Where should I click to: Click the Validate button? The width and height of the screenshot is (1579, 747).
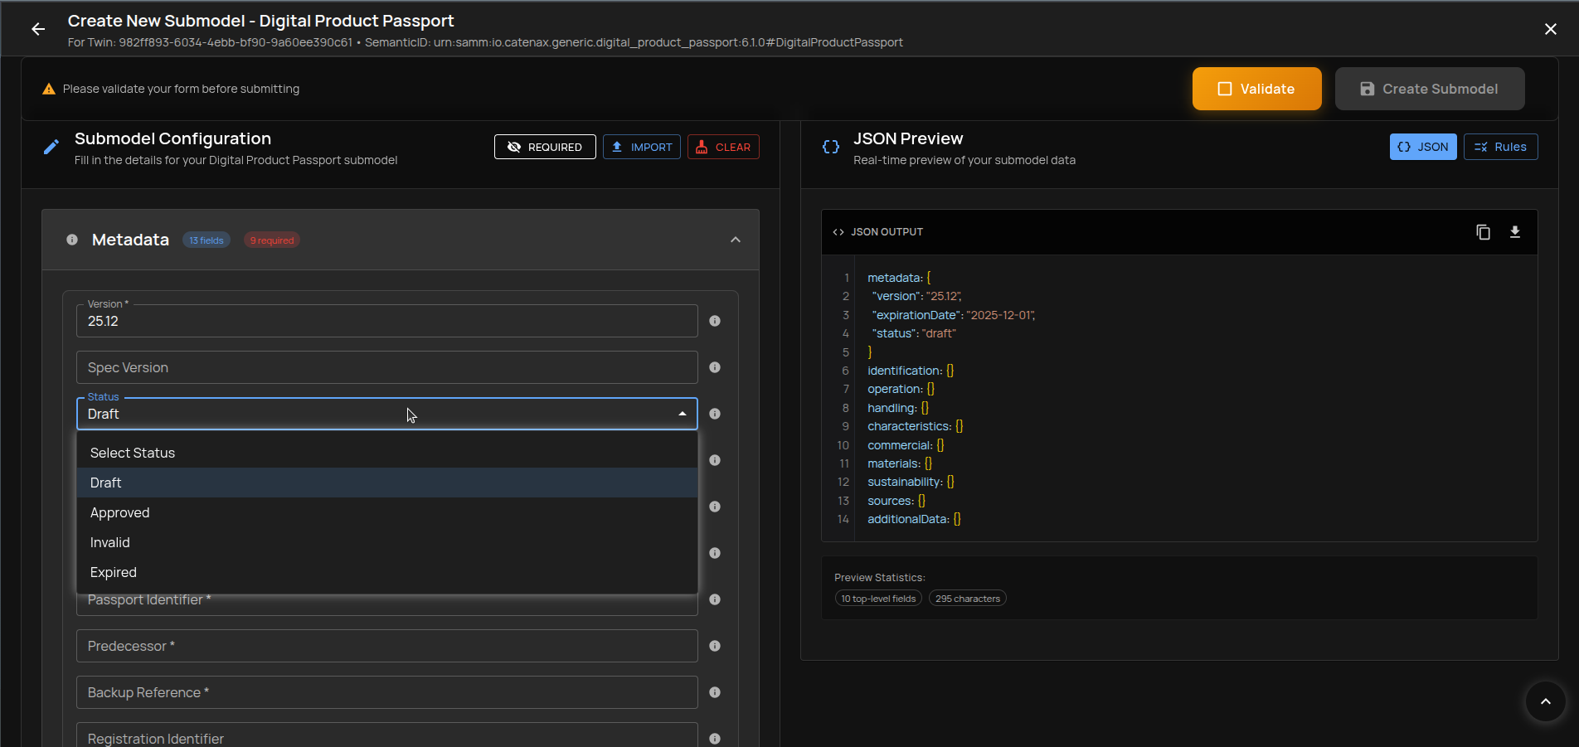click(1256, 89)
